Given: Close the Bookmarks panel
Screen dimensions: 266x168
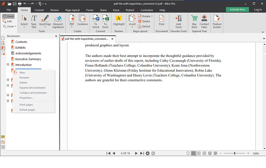Looking at the screenshot, I should [x=56, y=36].
